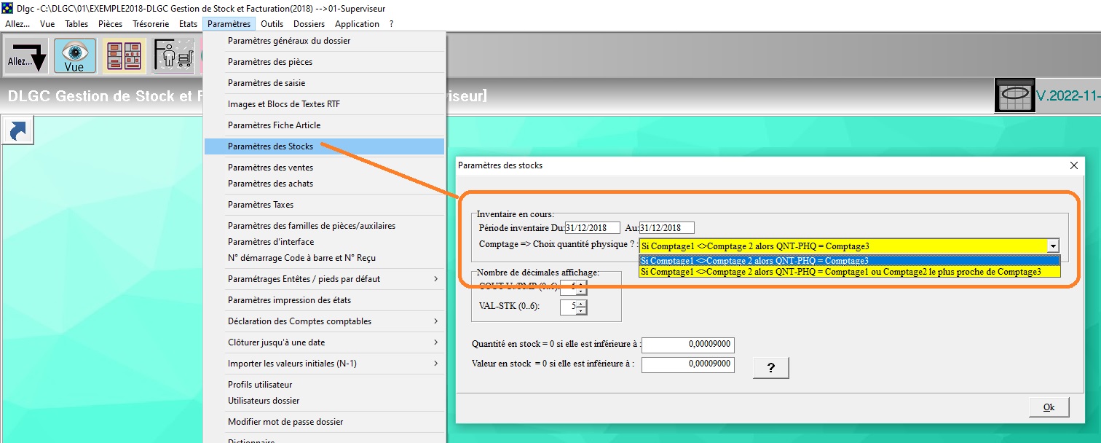The image size is (1101, 443).
Task: Open the Application menu
Action: pyautogui.click(x=357, y=23)
